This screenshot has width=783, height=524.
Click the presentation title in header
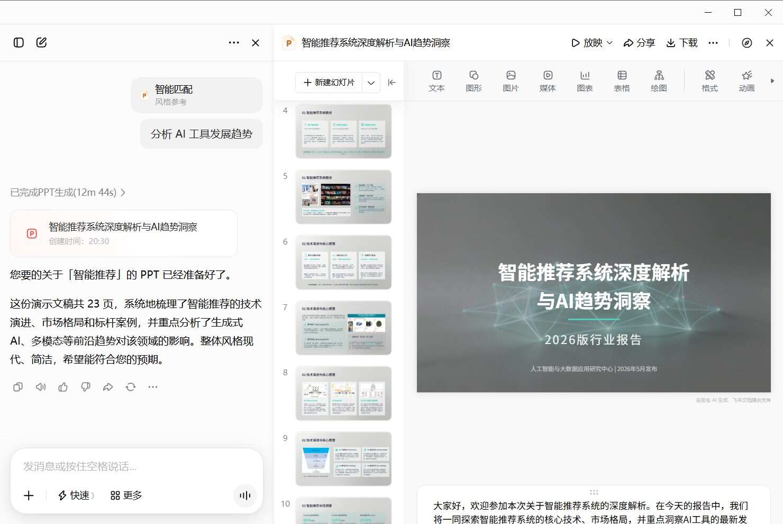[x=376, y=43]
